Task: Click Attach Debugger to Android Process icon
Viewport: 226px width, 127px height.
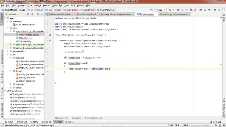Action: coord(191,10)
